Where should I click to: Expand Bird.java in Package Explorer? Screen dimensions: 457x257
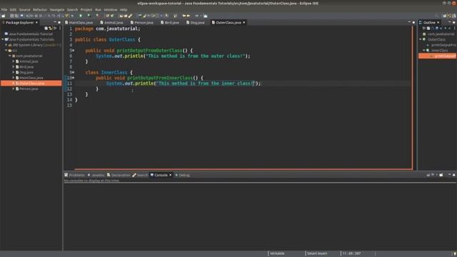coord(13,66)
